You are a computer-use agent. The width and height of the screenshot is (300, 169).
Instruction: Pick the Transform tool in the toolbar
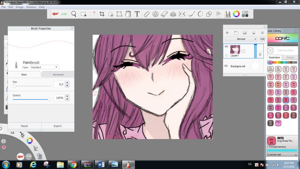120,14
